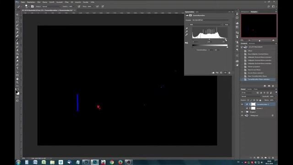Select the Clone Stamp tool

pyautogui.click(x=17, y=43)
